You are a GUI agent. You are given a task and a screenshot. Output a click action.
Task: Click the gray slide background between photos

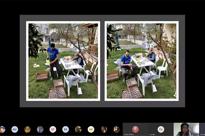[x=102, y=61]
